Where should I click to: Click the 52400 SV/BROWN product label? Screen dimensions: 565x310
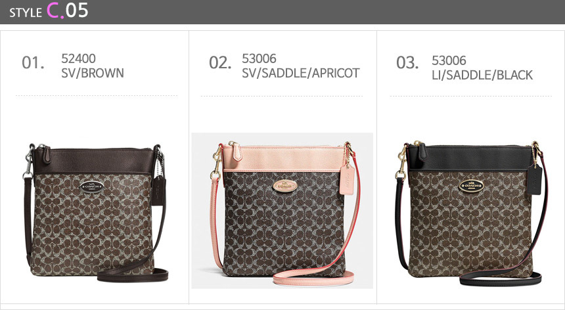(93, 66)
